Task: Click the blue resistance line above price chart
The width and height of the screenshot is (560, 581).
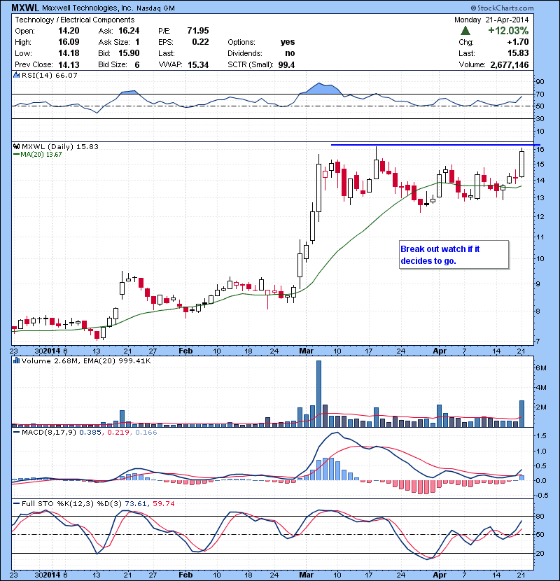Action: [435, 145]
